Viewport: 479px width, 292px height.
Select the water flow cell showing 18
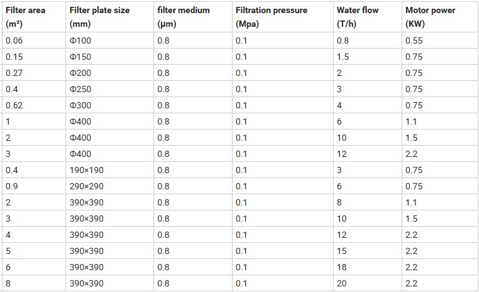pyautogui.click(x=342, y=267)
